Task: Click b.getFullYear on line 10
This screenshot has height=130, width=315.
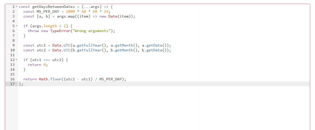Action: click(87, 50)
